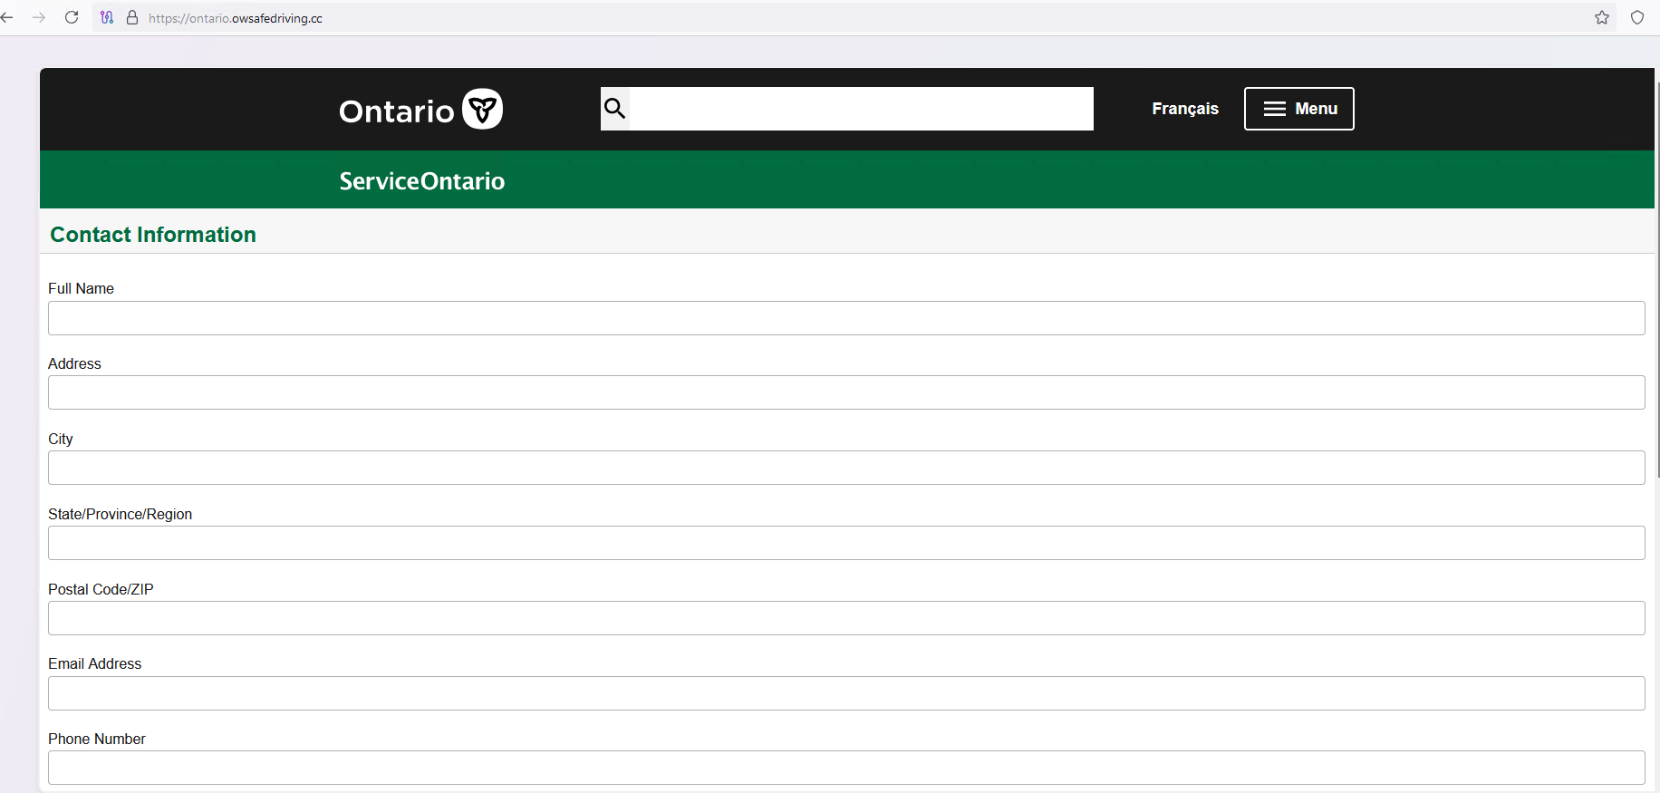
Task: Click the City label
Action: pos(60,439)
